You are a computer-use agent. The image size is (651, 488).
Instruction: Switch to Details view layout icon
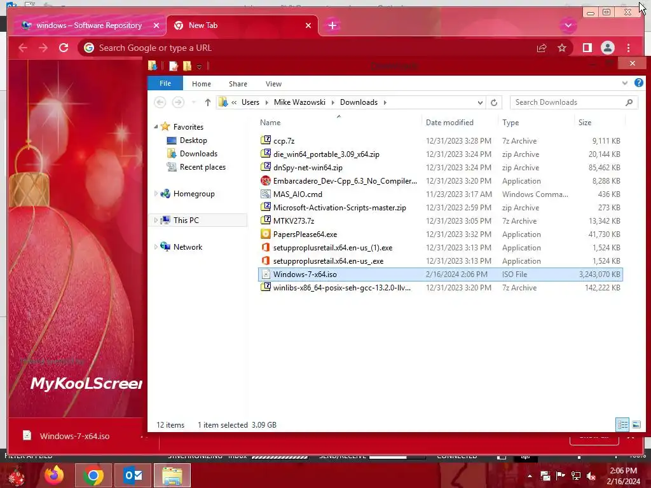point(622,424)
